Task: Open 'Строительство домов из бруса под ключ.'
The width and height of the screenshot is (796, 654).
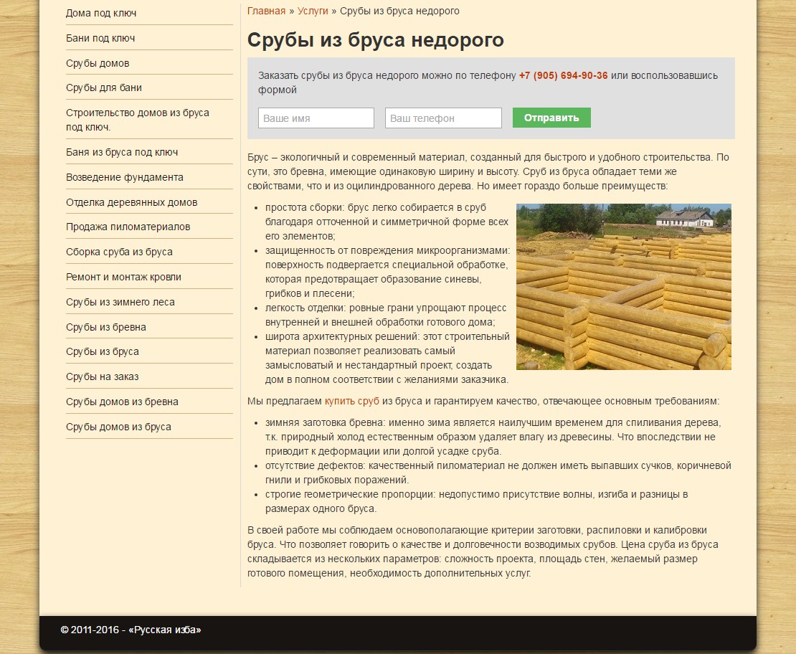Action: pos(138,120)
